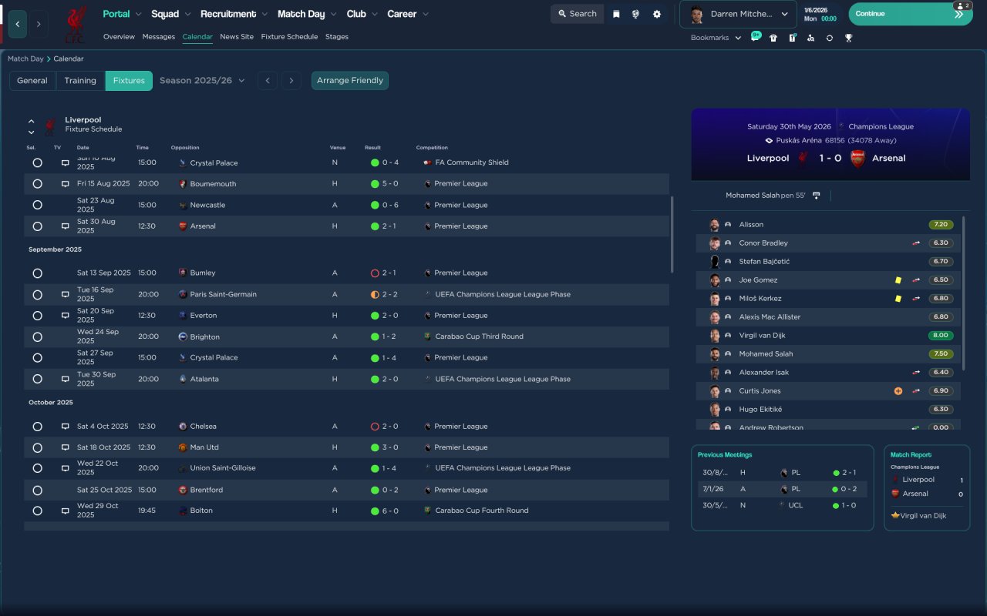This screenshot has height=616, width=987.
Task: Click the circular refresh shortcut icon
Action: coord(830,38)
